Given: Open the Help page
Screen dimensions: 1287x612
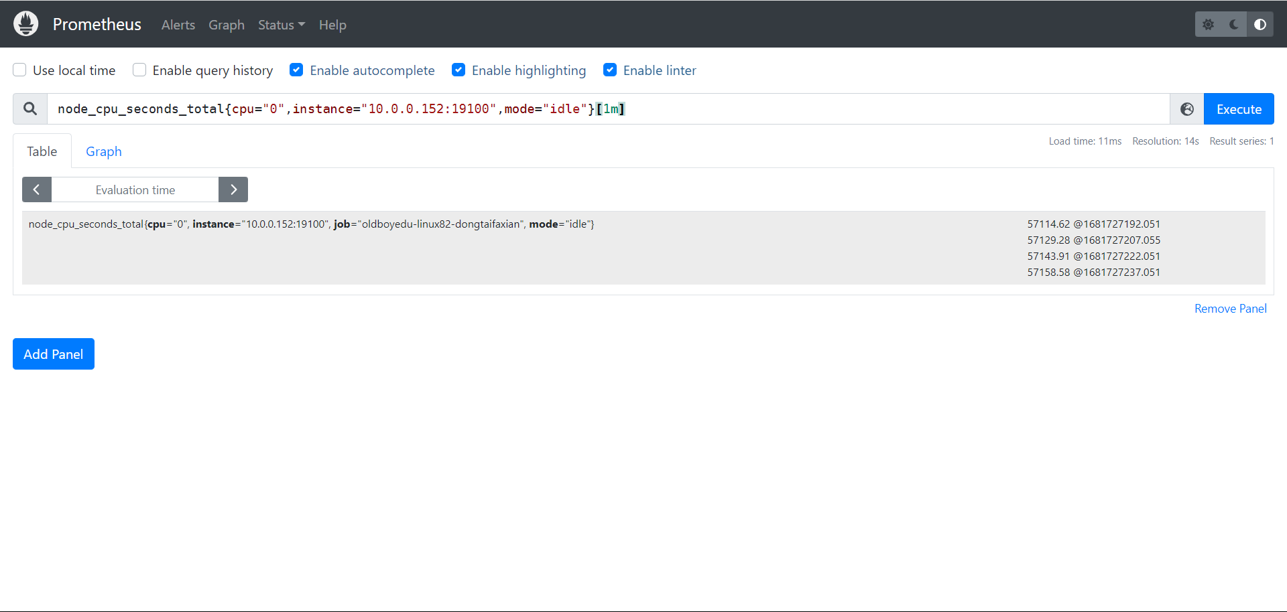Looking at the screenshot, I should tap(332, 25).
